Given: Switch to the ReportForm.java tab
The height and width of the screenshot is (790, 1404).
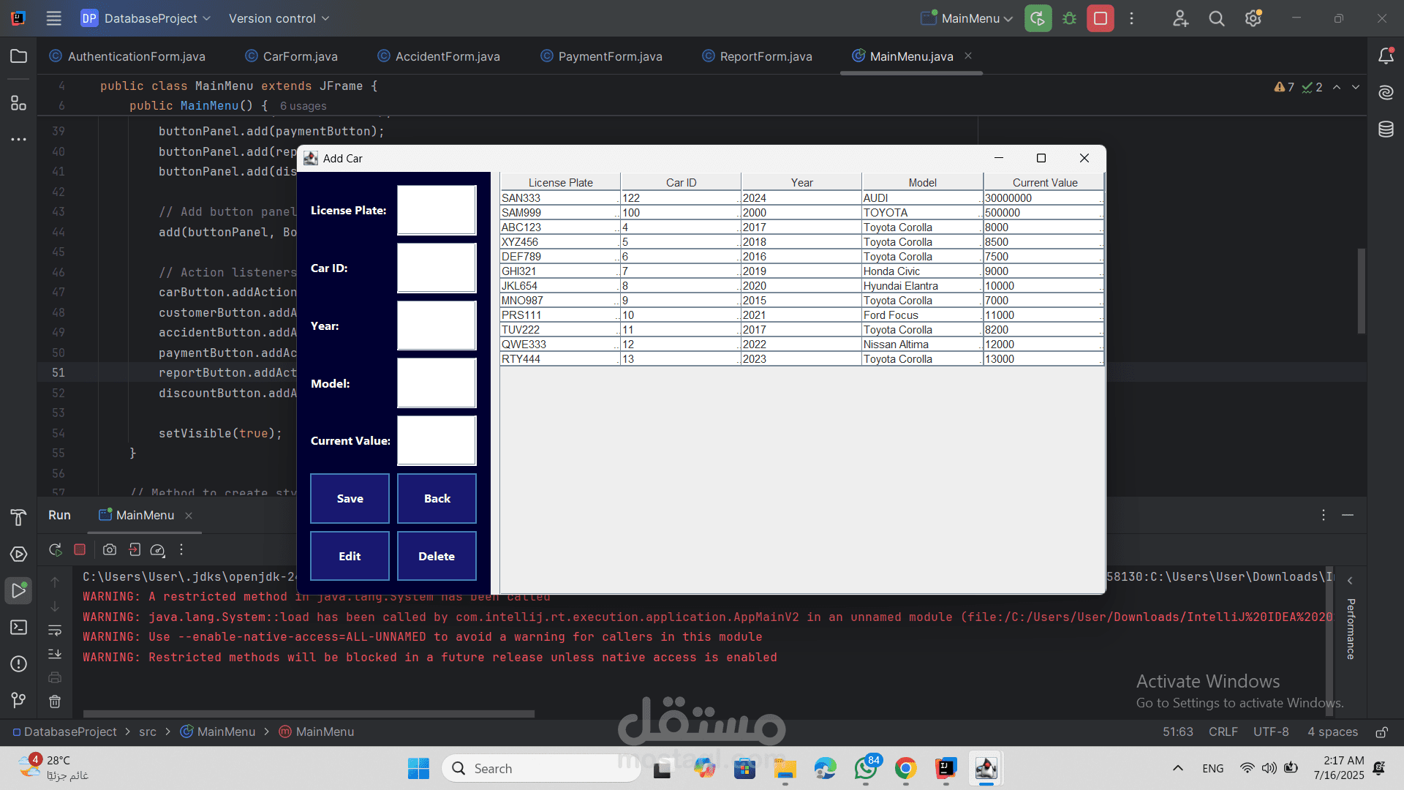Looking at the screenshot, I should 766,56.
